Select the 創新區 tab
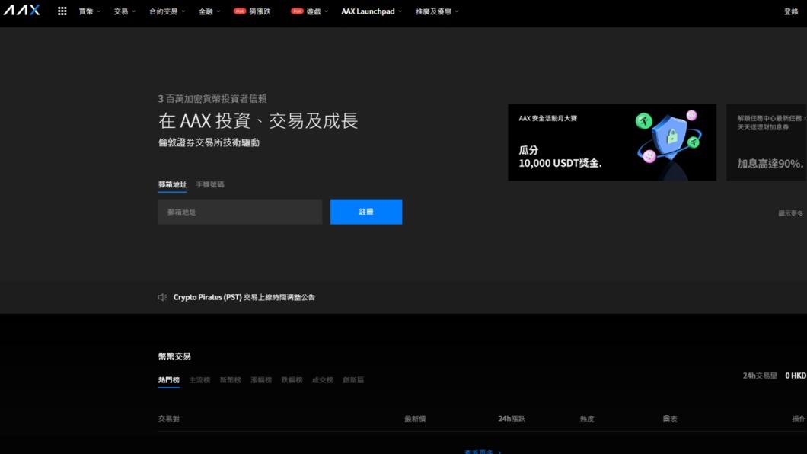 point(353,380)
